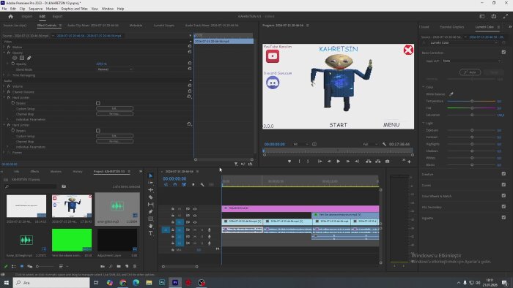The width and height of the screenshot is (513, 288).
Task: Open timeline display settings wrench
Action: [202, 185]
